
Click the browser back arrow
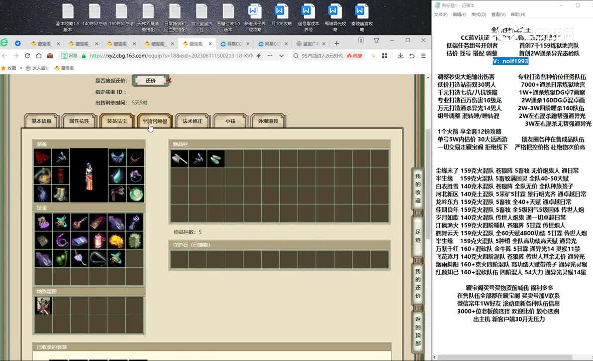(5, 56)
